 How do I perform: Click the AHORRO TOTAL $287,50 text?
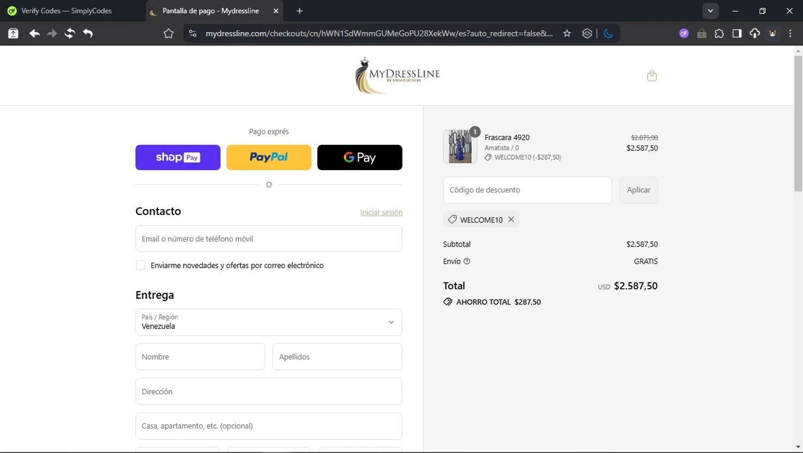(498, 302)
